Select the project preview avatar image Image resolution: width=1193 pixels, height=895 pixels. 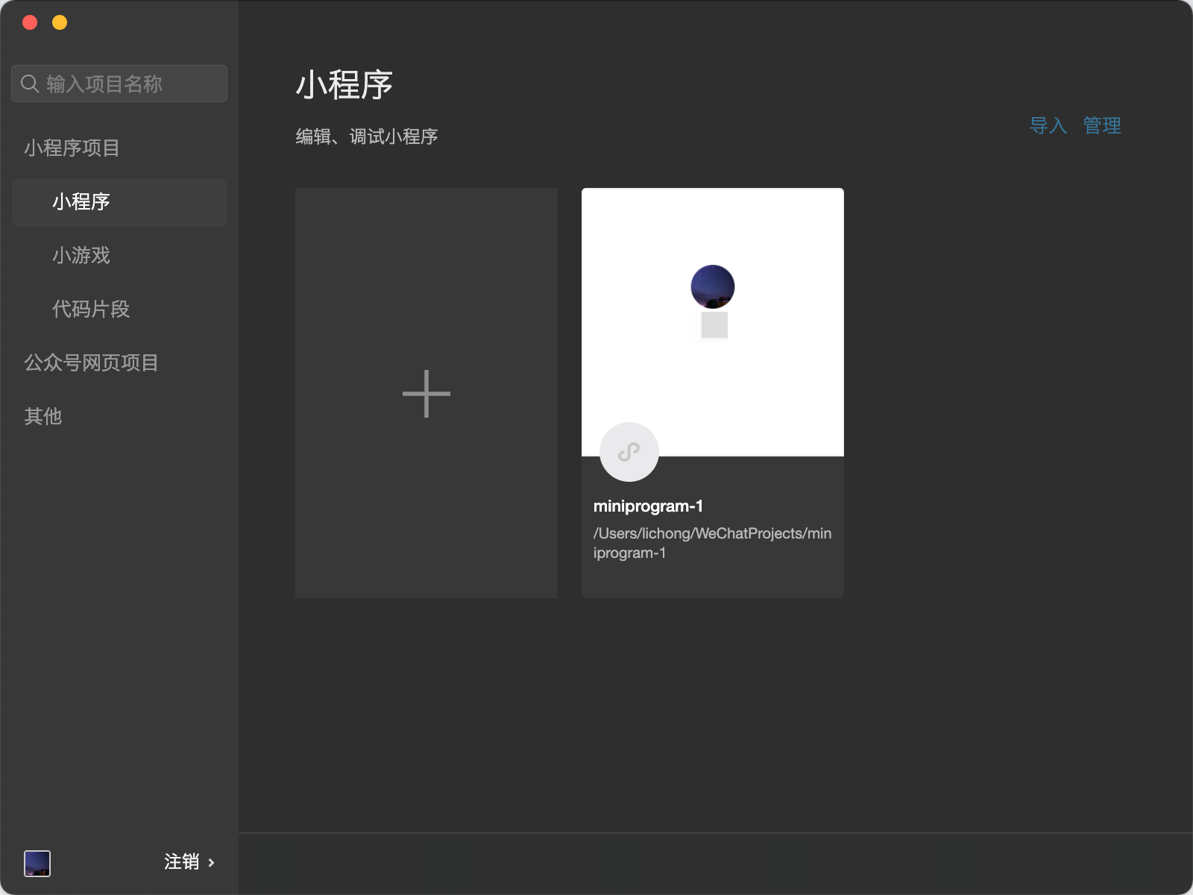(712, 287)
